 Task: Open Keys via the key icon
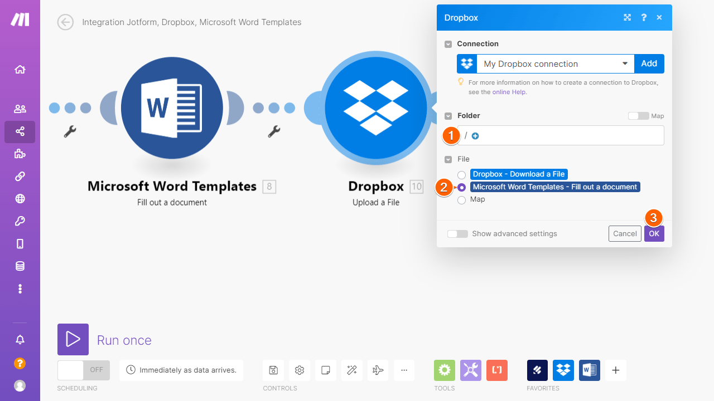pos(20,221)
